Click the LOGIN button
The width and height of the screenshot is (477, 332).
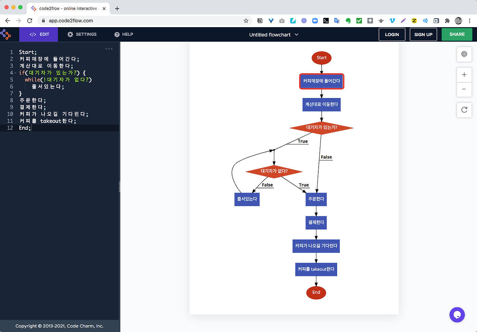(x=392, y=34)
